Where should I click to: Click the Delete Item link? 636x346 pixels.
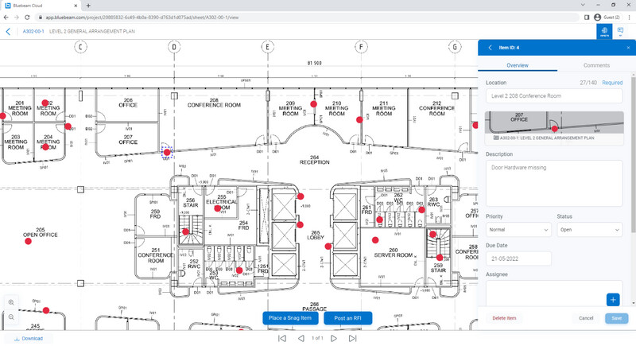[x=504, y=318]
